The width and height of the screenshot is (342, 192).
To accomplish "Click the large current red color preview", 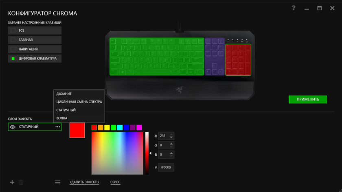I will (x=77, y=130).
